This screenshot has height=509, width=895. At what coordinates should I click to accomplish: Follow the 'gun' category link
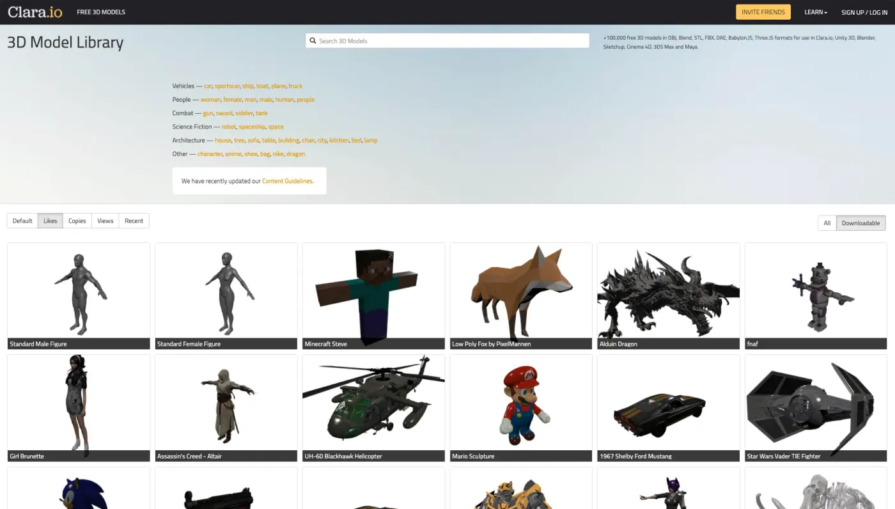tap(208, 113)
